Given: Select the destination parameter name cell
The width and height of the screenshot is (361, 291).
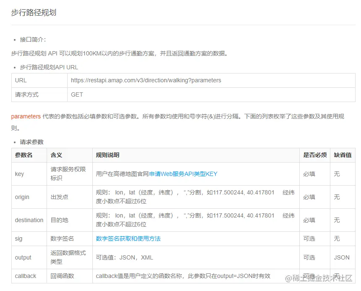Looking at the screenshot, I should click(x=29, y=220).
